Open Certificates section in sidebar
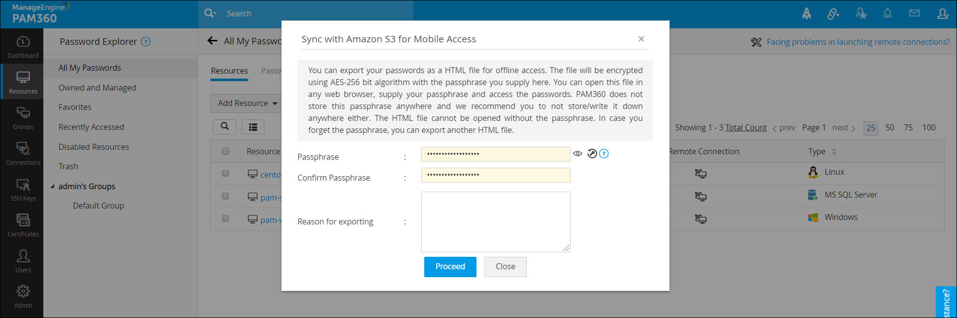Screen dimensions: 957x318 pyautogui.click(x=23, y=225)
